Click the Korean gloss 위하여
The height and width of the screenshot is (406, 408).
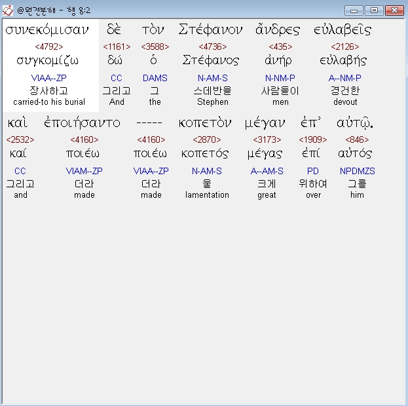[313, 184]
